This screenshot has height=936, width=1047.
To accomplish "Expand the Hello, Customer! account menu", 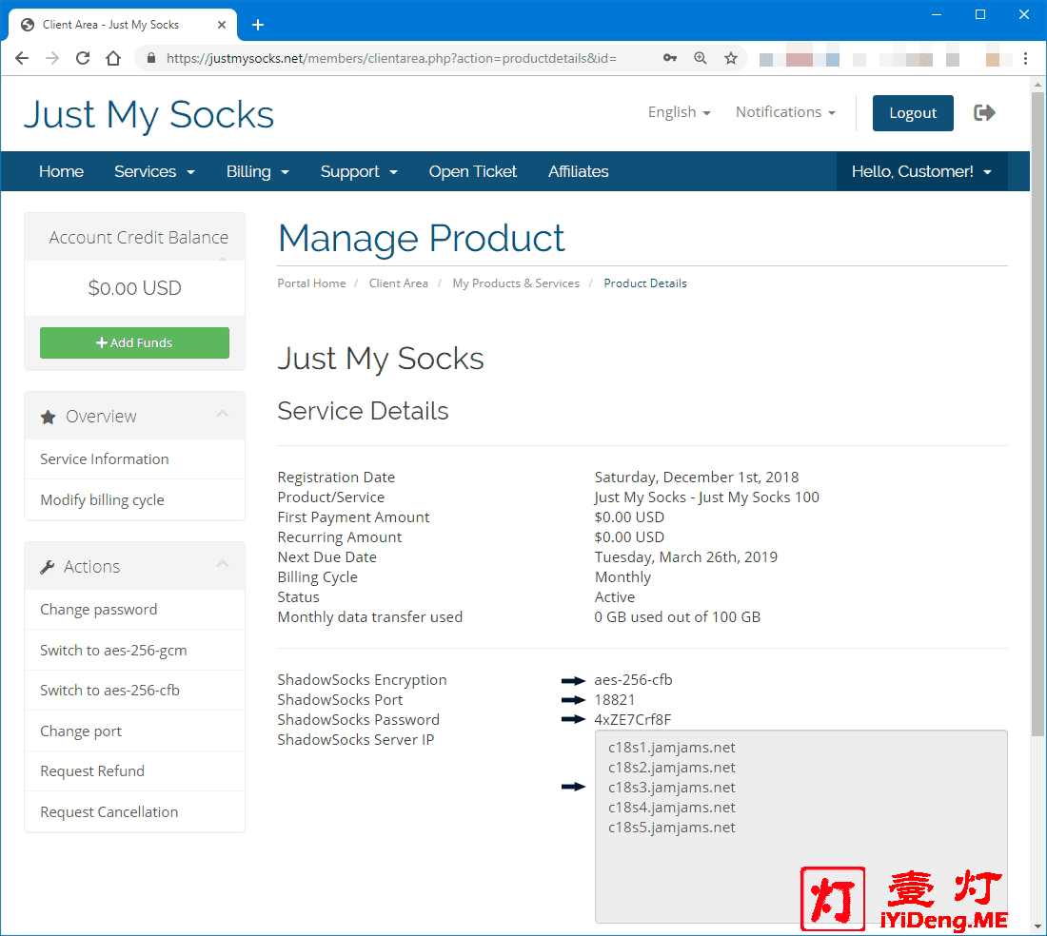I will (921, 171).
